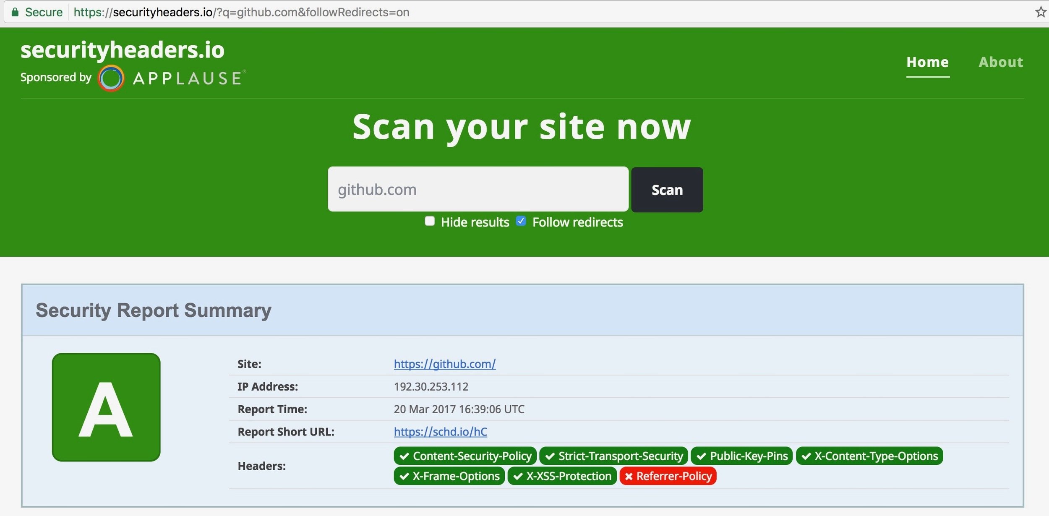The image size is (1049, 516).
Task: Open the Home navigation tab
Action: click(927, 62)
